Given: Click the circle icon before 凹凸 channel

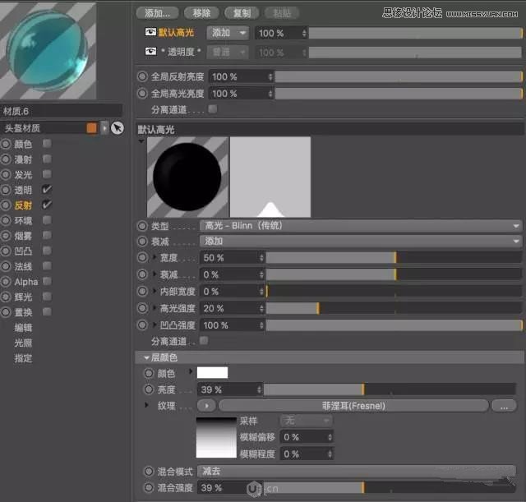Looking at the screenshot, I should (6, 251).
